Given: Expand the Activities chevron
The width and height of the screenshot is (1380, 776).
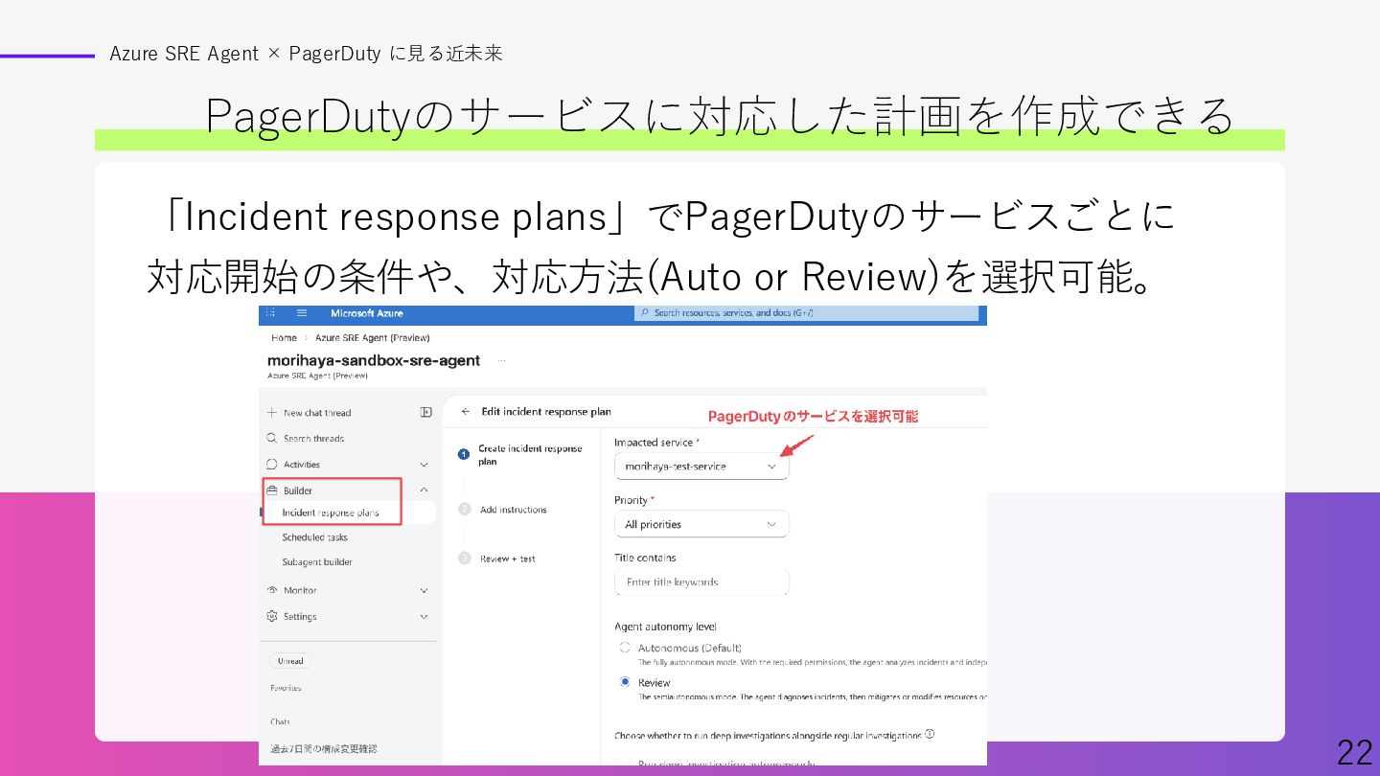Looking at the screenshot, I should 425,465.
